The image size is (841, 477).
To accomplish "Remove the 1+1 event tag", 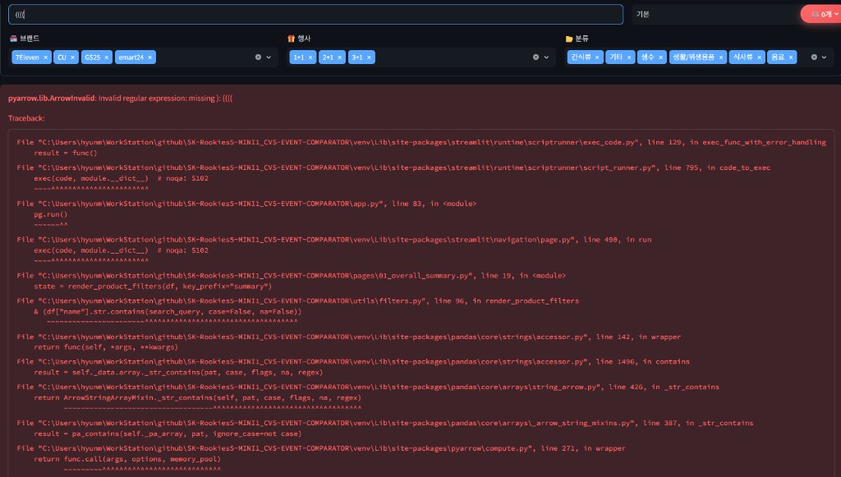I will [x=310, y=57].
